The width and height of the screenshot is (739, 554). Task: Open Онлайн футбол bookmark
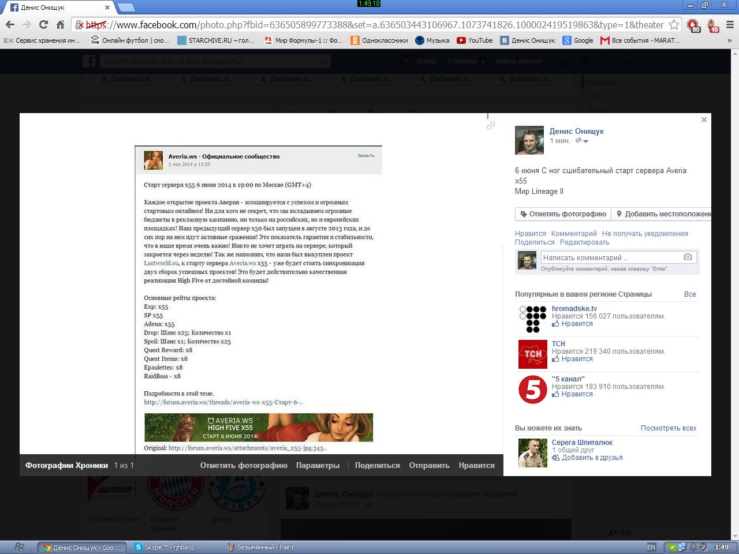130,40
